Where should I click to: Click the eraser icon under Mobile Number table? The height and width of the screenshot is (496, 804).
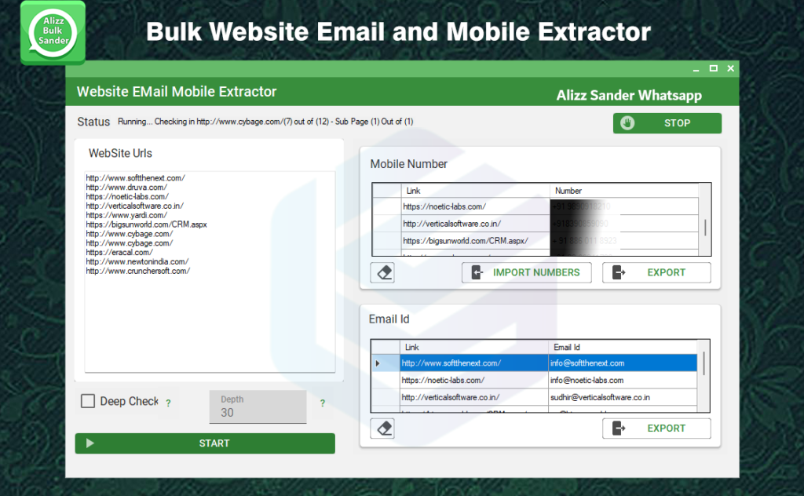[x=382, y=272]
